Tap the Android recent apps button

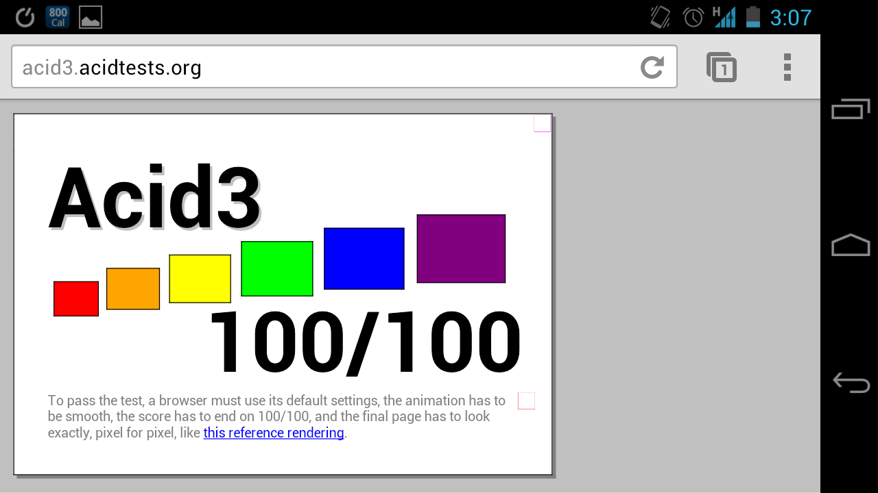(x=851, y=109)
